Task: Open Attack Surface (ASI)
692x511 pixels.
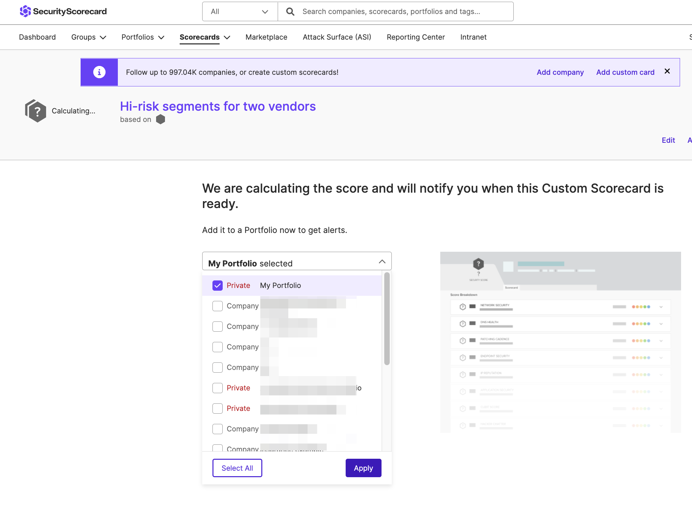Action: [337, 37]
